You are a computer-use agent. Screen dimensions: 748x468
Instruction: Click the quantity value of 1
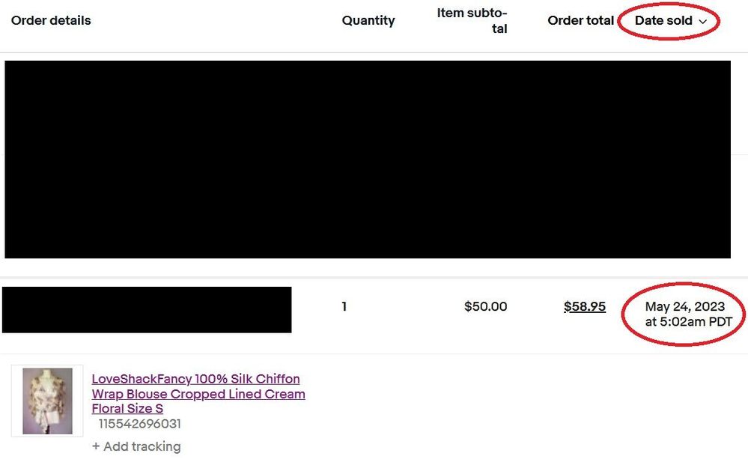[344, 306]
